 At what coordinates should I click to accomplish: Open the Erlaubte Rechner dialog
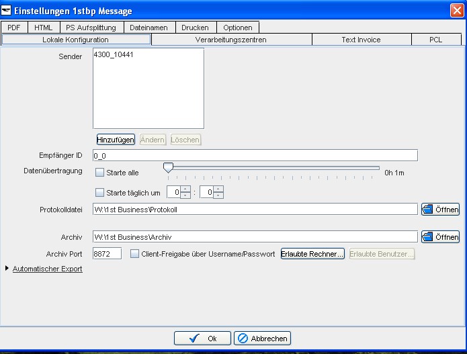tap(312, 254)
